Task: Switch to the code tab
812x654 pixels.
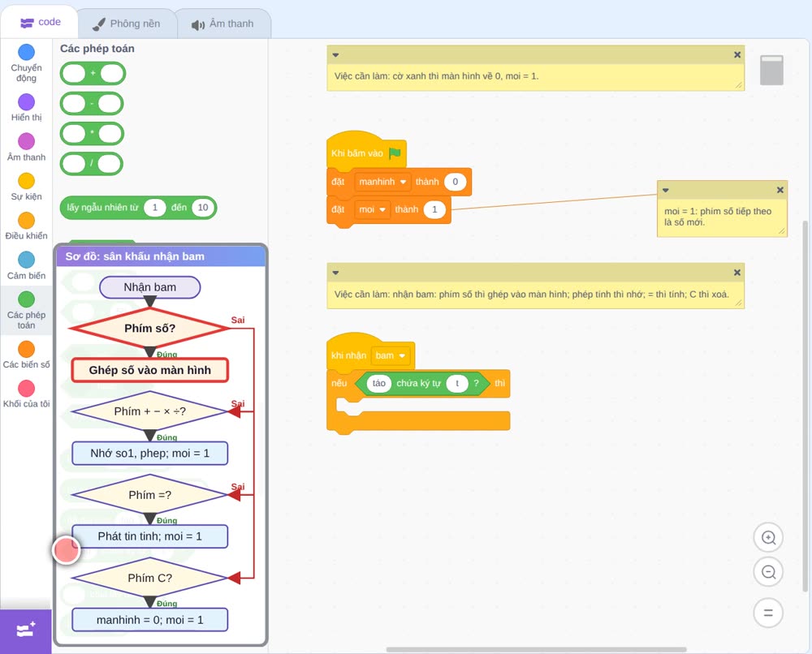Action: (40, 22)
